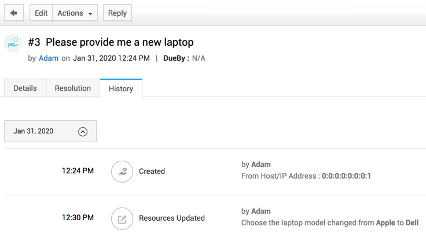Click the IP address 0:0:0:0:0:0:0:1
The image size is (426, 252).
coord(346,176)
